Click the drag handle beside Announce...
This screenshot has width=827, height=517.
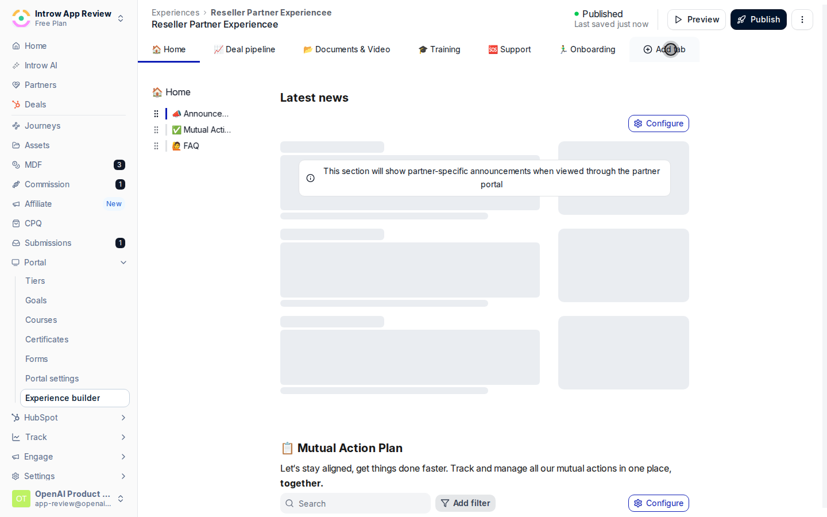tap(156, 114)
